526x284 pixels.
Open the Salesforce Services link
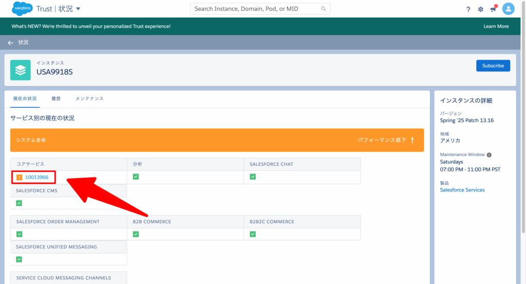[x=462, y=190]
